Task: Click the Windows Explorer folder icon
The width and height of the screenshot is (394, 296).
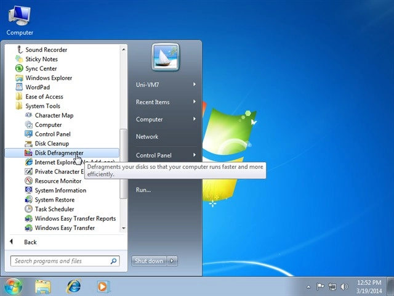Action: pos(19,78)
